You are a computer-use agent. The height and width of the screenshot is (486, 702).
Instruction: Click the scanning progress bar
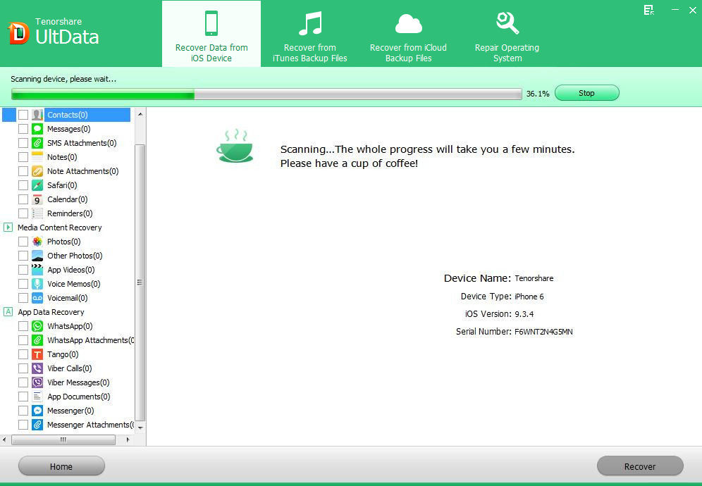click(x=267, y=94)
